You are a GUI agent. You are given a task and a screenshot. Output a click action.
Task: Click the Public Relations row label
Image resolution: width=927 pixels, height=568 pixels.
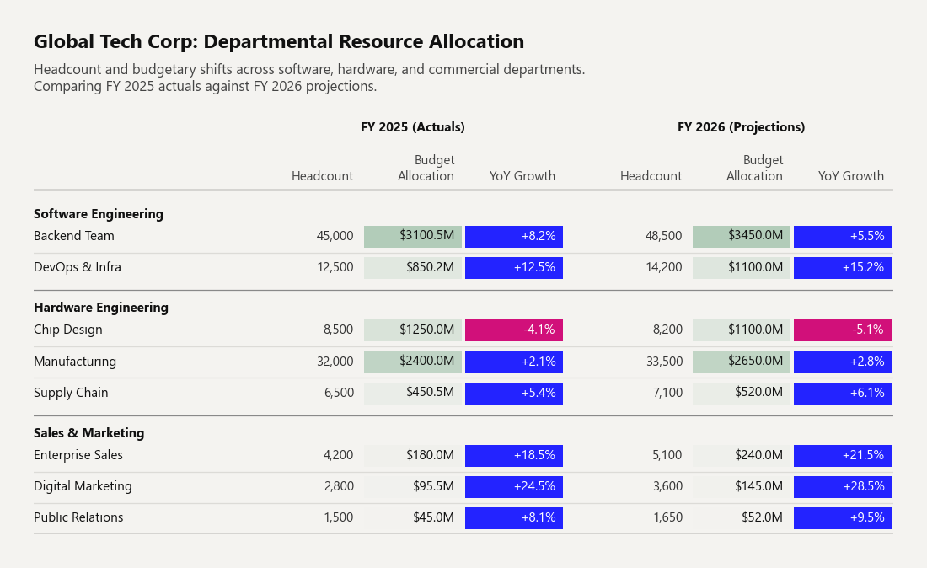pos(78,517)
